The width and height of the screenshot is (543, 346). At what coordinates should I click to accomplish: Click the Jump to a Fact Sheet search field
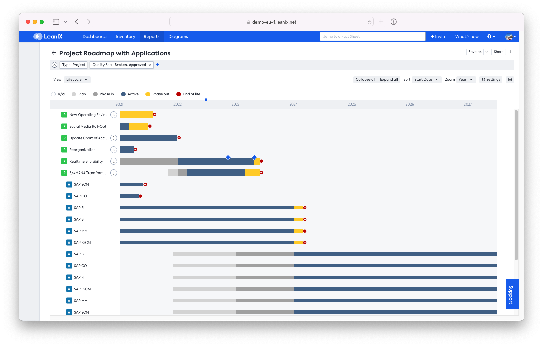(372, 37)
